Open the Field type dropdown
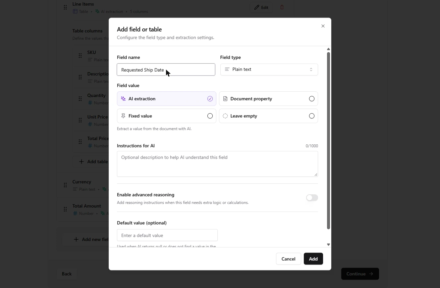 [x=269, y=70]
